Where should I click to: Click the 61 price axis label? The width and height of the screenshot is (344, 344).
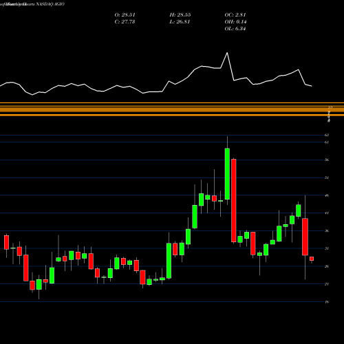[327, 142]
